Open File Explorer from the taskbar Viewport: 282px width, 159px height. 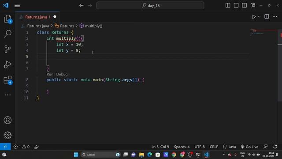pyautogui.click(x=141, y=155)
